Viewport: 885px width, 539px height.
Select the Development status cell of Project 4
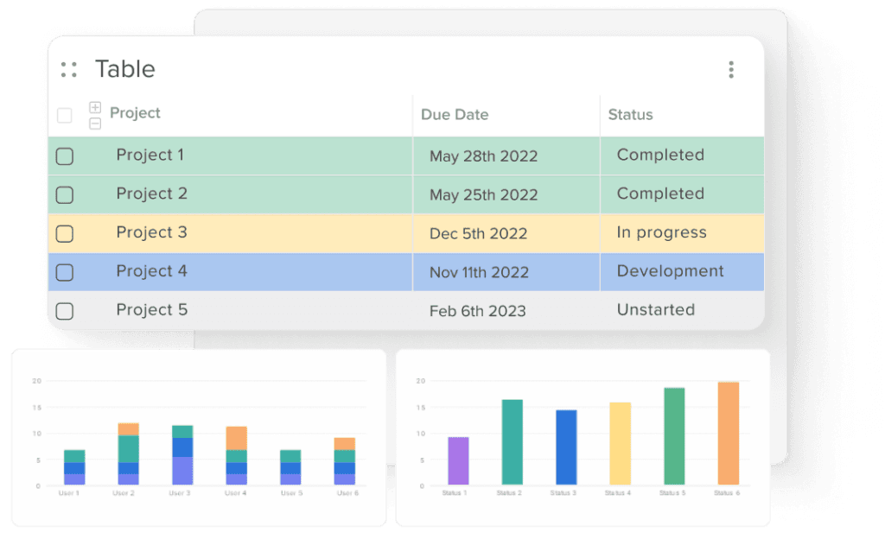(x=683, y=272)
